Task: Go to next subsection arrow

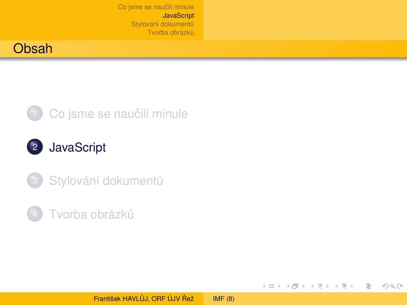Action: pyautogui.click(x=328, y=286)
